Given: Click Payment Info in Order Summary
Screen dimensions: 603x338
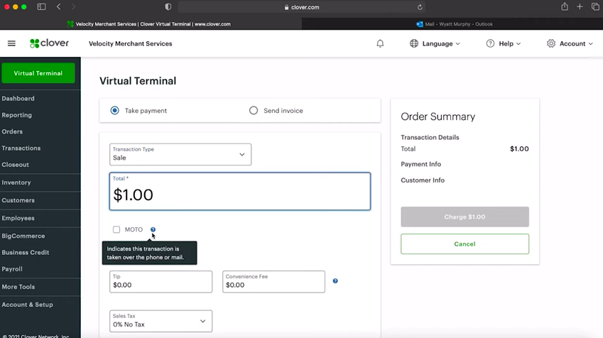Looking at the screenshot, I should [x=420, y=164].
